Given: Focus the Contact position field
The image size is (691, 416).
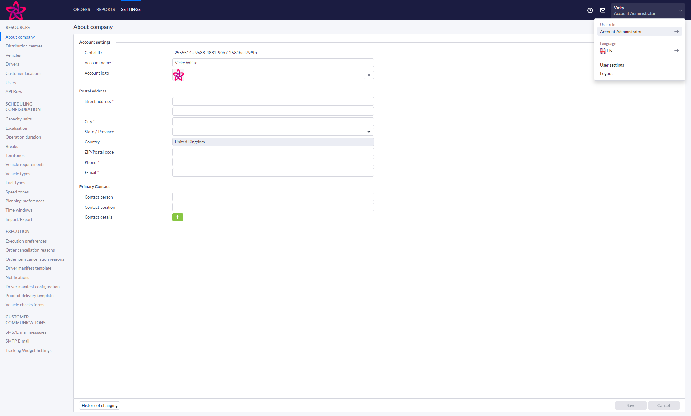Looking at the screenshot, I should point(273,207).
